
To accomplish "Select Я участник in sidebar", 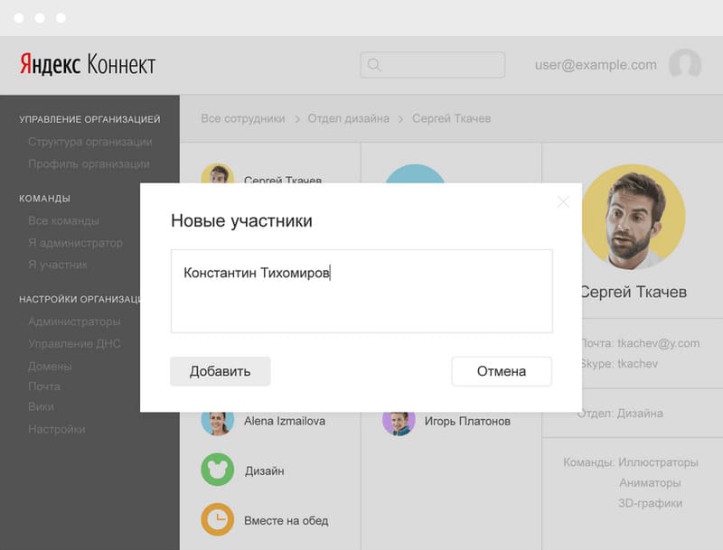I will pyautogui.click(x=58, y=265).
